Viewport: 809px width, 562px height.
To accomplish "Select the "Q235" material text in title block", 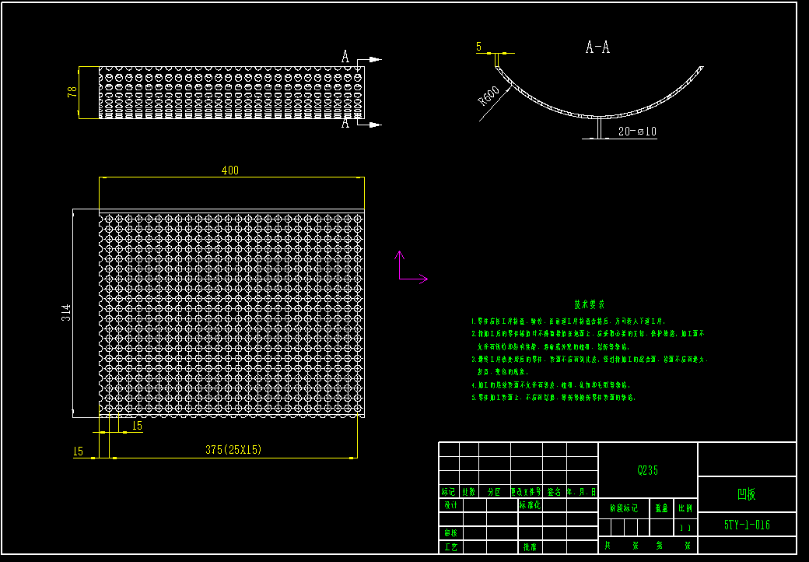I will (x=647, y=470).
